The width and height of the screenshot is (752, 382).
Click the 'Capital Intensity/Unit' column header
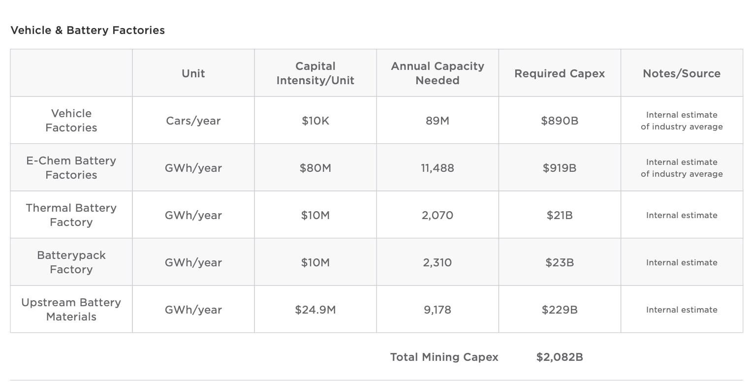[x=315, y=73]
